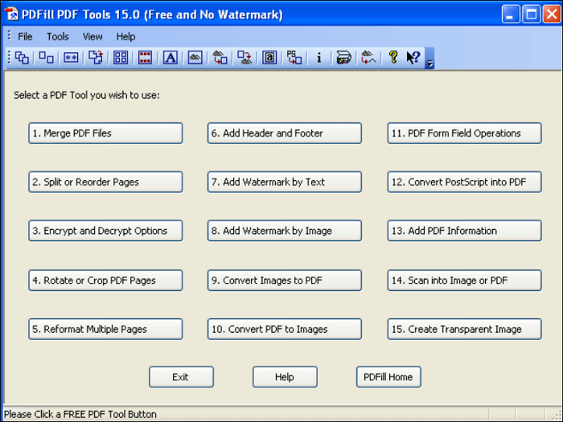Click the Help button at bottom
The height and width of the screenshot is (422, 563).
[x=285, y=377]
